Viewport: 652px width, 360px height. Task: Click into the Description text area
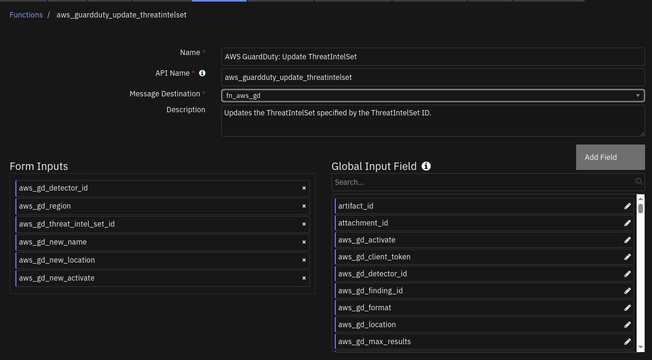tap(433, 121)
